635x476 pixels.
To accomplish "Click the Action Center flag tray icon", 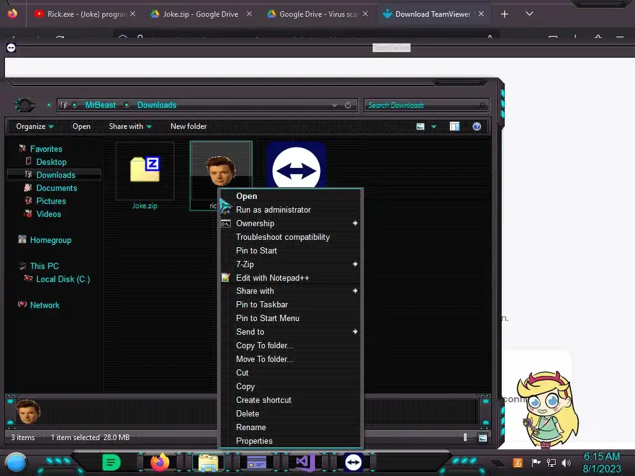I will tap(536, 462).
